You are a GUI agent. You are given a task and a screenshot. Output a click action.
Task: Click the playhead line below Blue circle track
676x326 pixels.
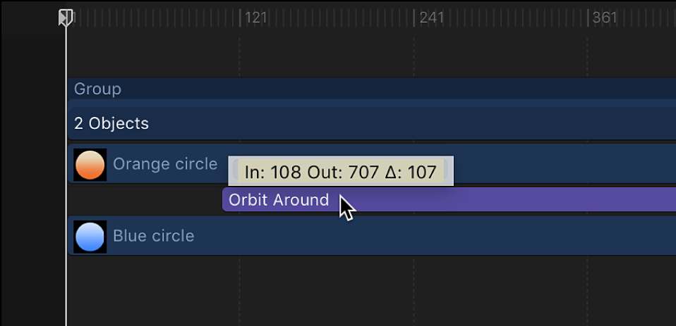pos(66,289)
